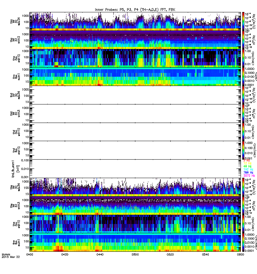Click the "tha fbk edc12" panel label
Screen dimensions: 257x274
(16, 58)
